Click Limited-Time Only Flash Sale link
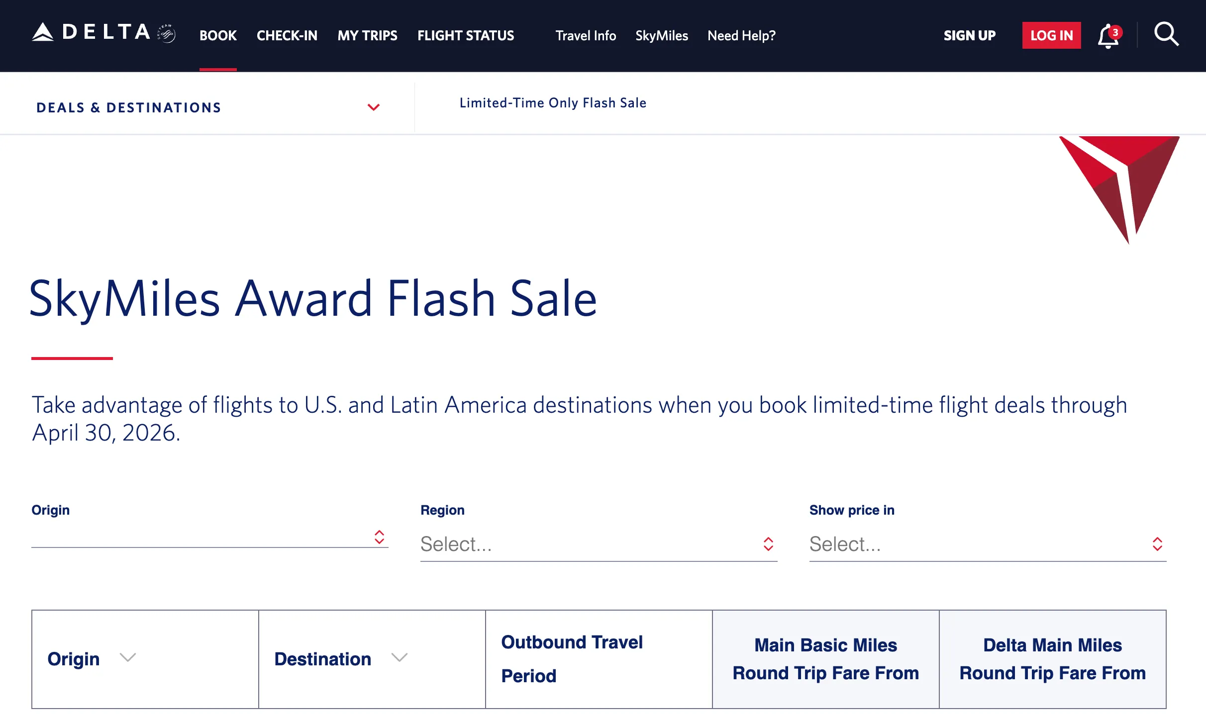The image size is (1206, 722). [553, 103]
